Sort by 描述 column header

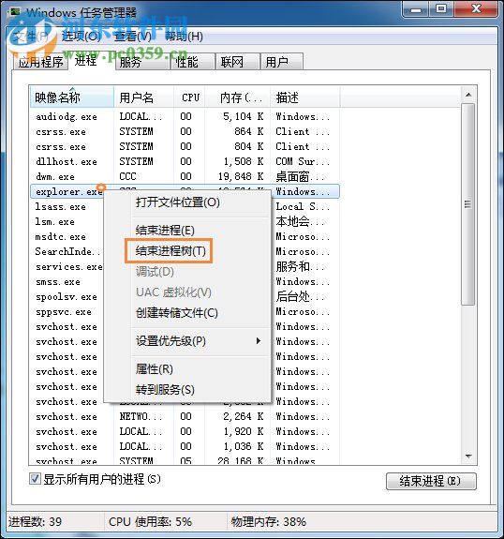click(x=305, y=97)
